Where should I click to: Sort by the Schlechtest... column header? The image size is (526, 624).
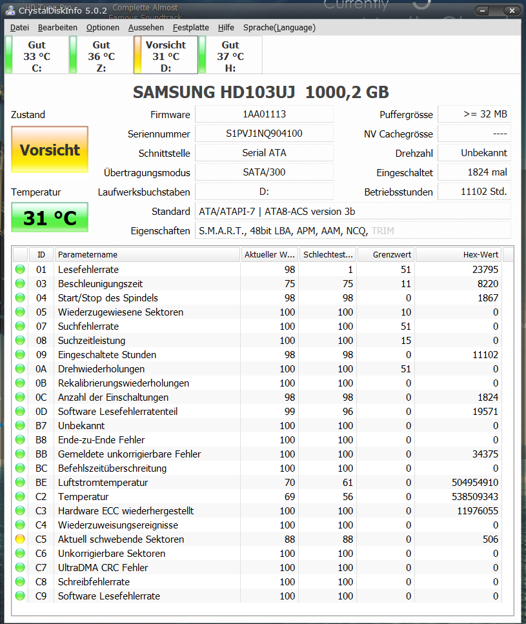click(328, 255)
